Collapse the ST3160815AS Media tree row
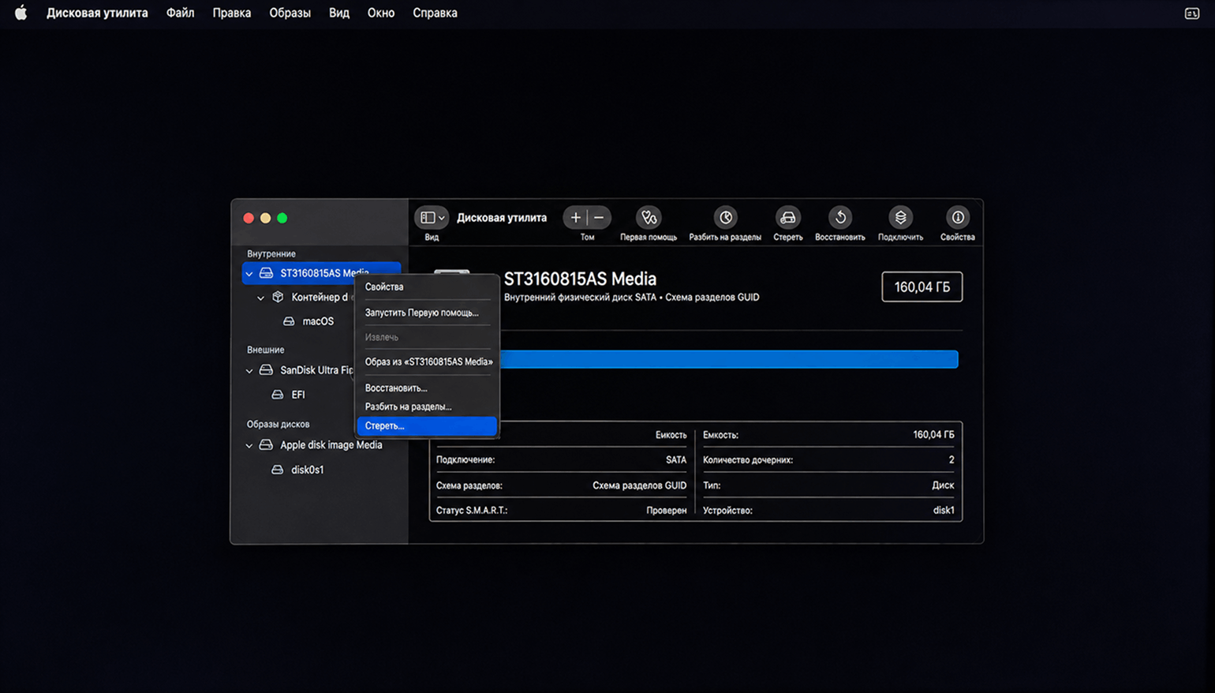Viewport: 1215px width, 693px height. point(249,274)
